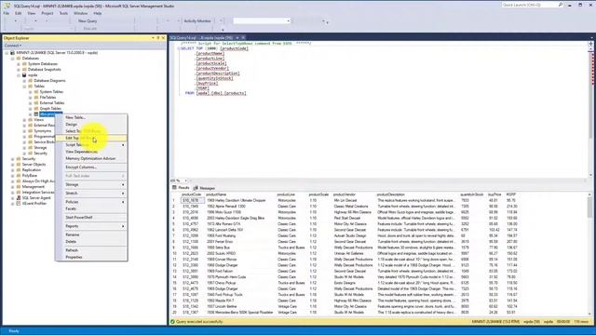Select the S10_1678 product code cell
596x335 pixels.
pos(193,201)
